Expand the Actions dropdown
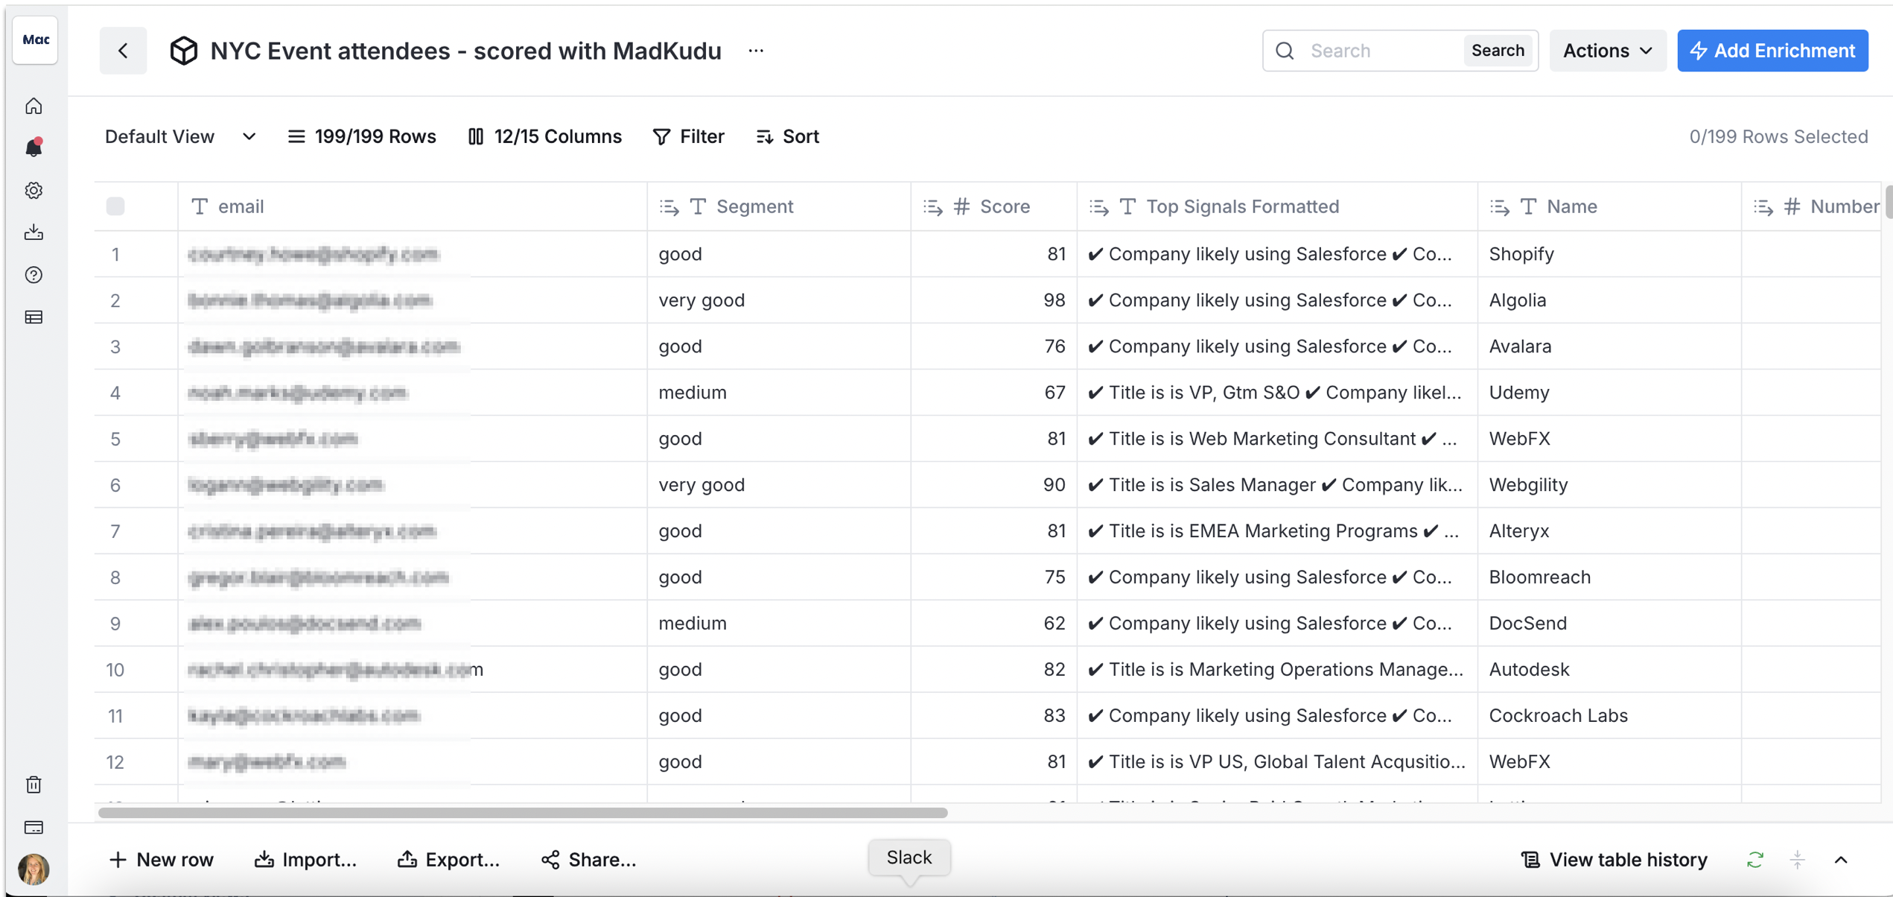The width and height of the screenshot is (1893, 897). [1607, 51]
